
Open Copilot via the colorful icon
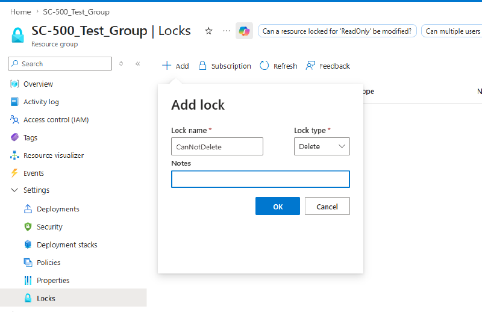[245, 31]
